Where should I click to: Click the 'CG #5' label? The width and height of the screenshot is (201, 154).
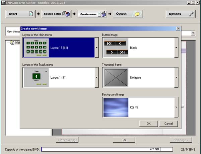pyautogui.click(x=134, y=107)
